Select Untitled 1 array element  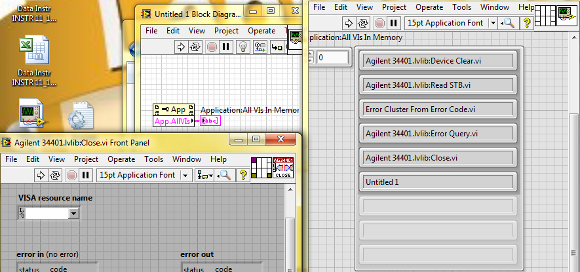coord(438,182)
